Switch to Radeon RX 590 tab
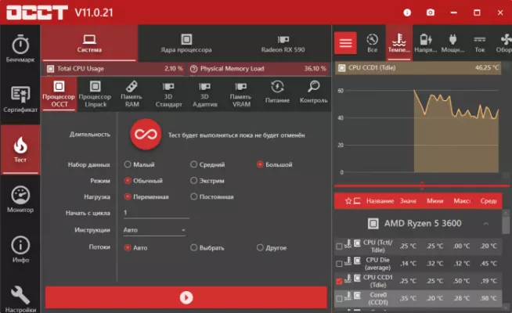This screenshot has width=512, height=313. (282, 41)
